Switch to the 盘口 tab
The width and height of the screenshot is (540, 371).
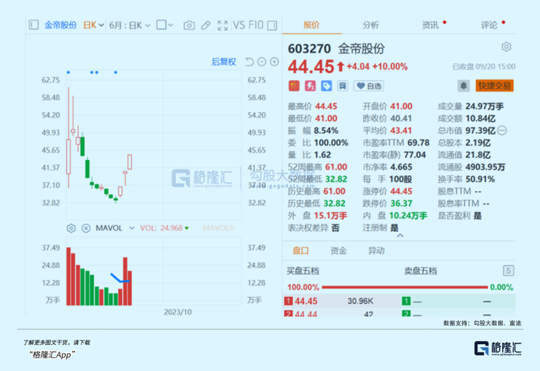pos(300,251)
